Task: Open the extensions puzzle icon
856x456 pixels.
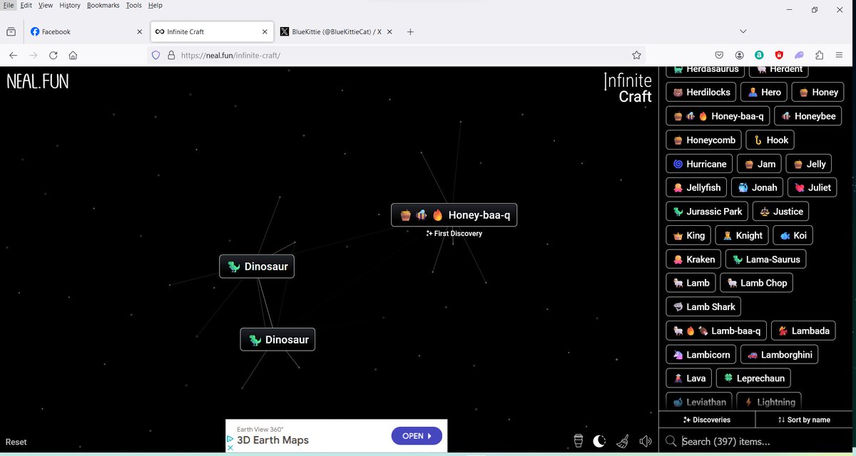Action: click(x=819, y=55)
